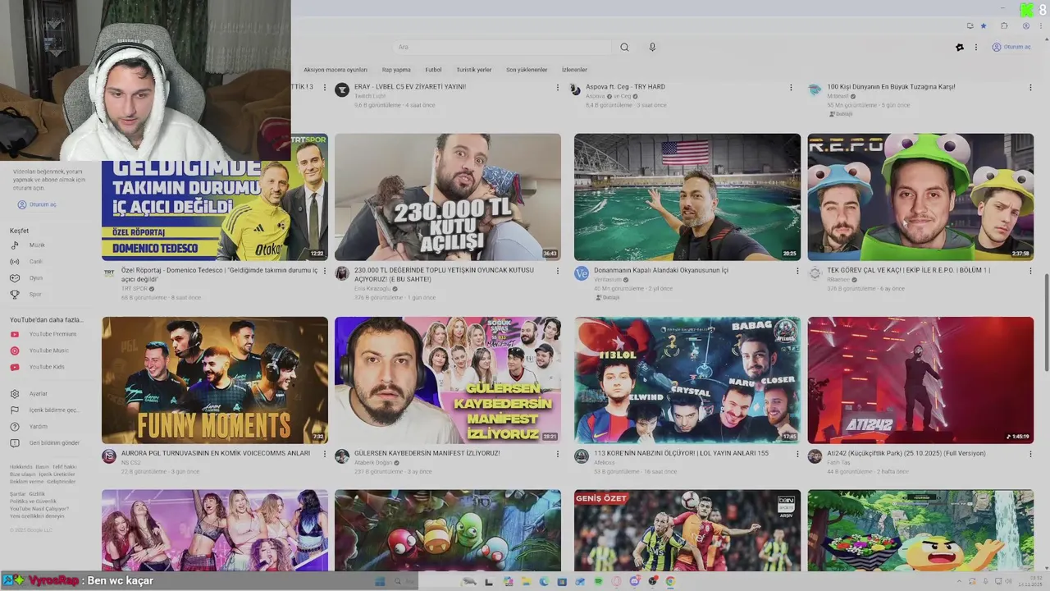Activate voice search microphone icon

(x=652, y=47)
